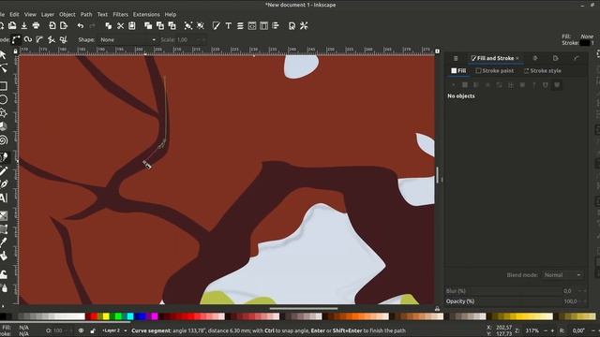Click the Import icon
This screenshot has width=600, height=337.
point(52,25)
